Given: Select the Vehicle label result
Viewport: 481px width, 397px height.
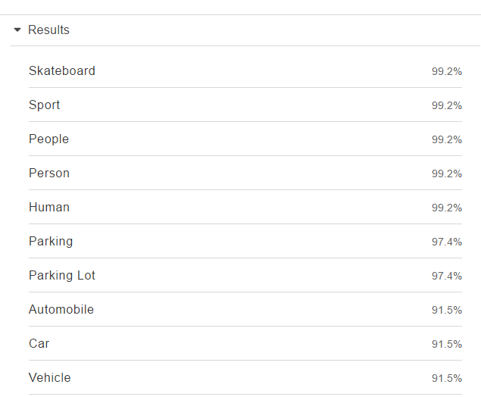Looking at the screenshot, I should click(x=245, y=377).
